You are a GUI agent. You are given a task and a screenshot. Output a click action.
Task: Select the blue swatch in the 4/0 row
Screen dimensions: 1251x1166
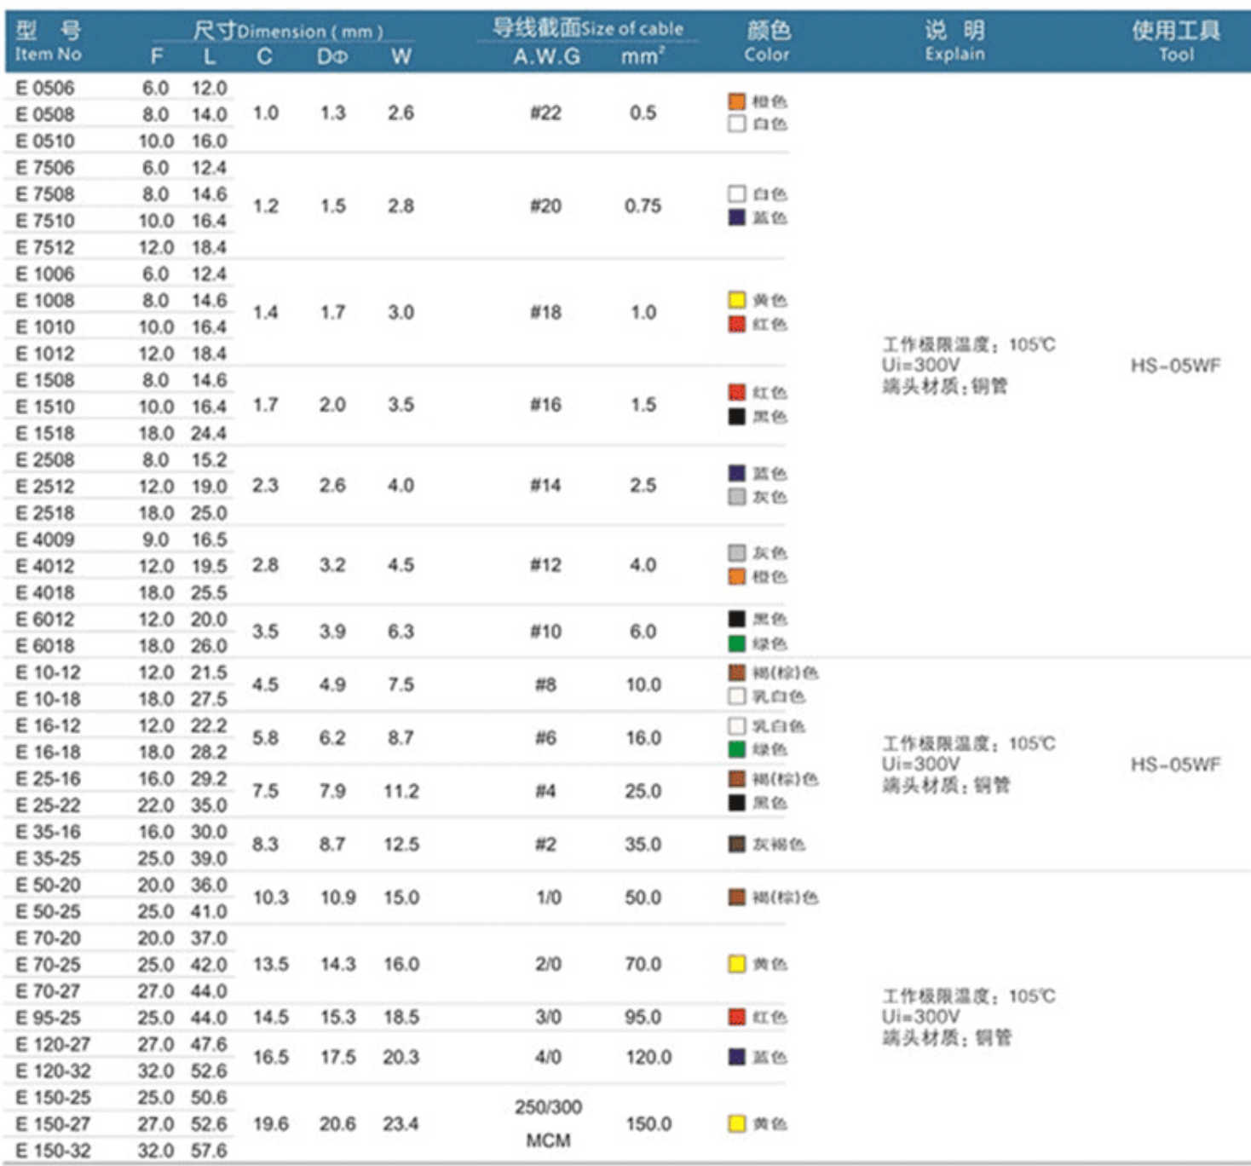736,1057
